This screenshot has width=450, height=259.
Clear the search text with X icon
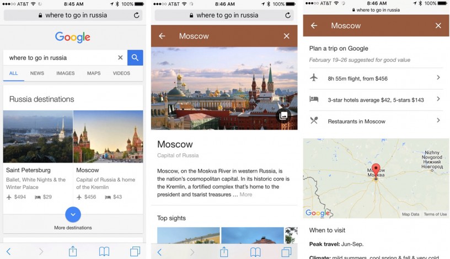120,58
